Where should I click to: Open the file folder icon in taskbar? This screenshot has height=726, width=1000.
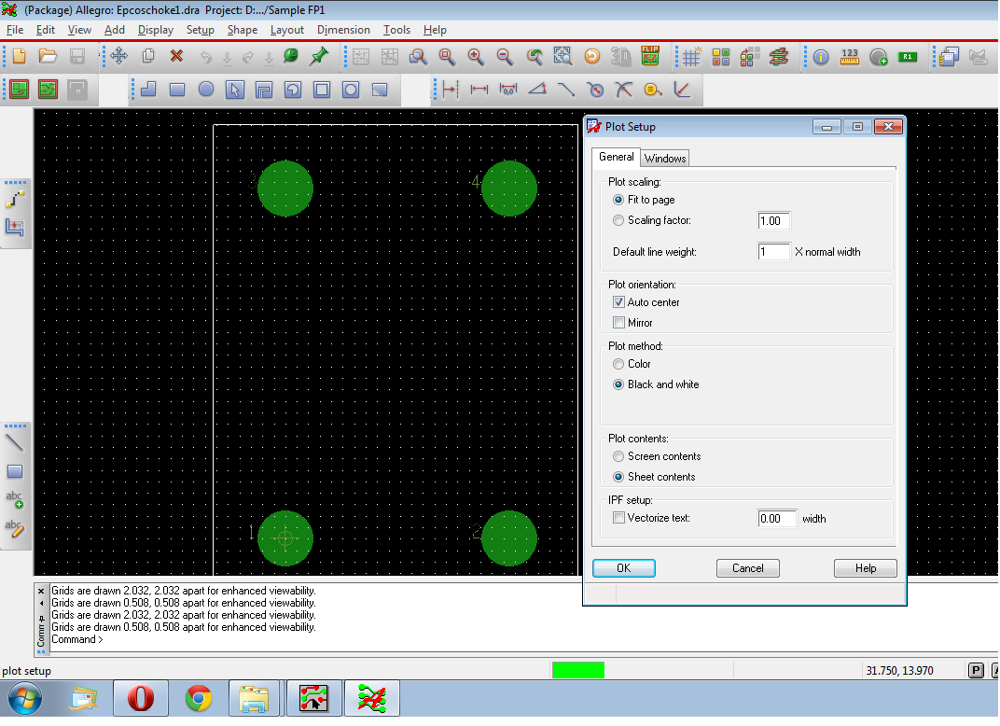pos(253,699)
